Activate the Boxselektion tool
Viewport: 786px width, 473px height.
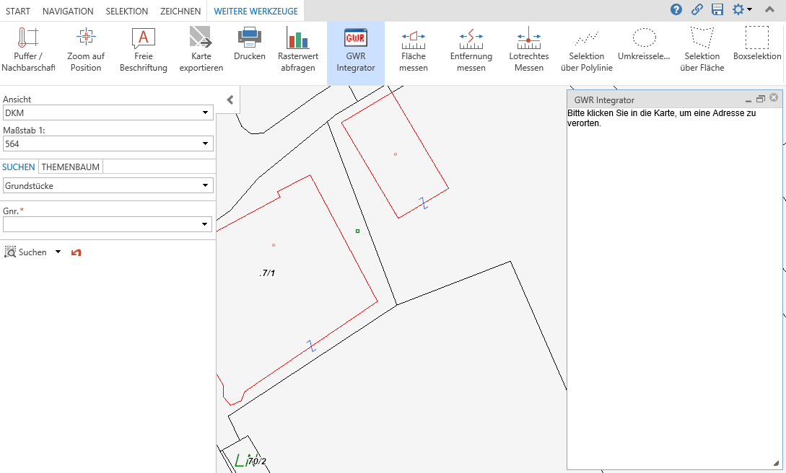(756, 48)
